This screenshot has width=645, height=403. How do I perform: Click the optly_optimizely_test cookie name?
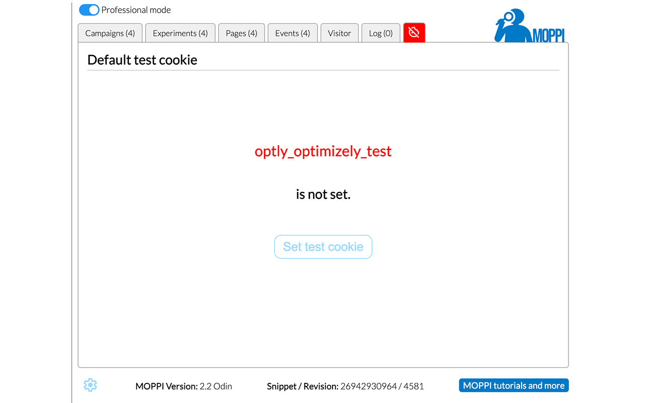[x=323, y=151]
